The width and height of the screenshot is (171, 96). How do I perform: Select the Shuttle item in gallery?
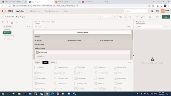[118, 83]
